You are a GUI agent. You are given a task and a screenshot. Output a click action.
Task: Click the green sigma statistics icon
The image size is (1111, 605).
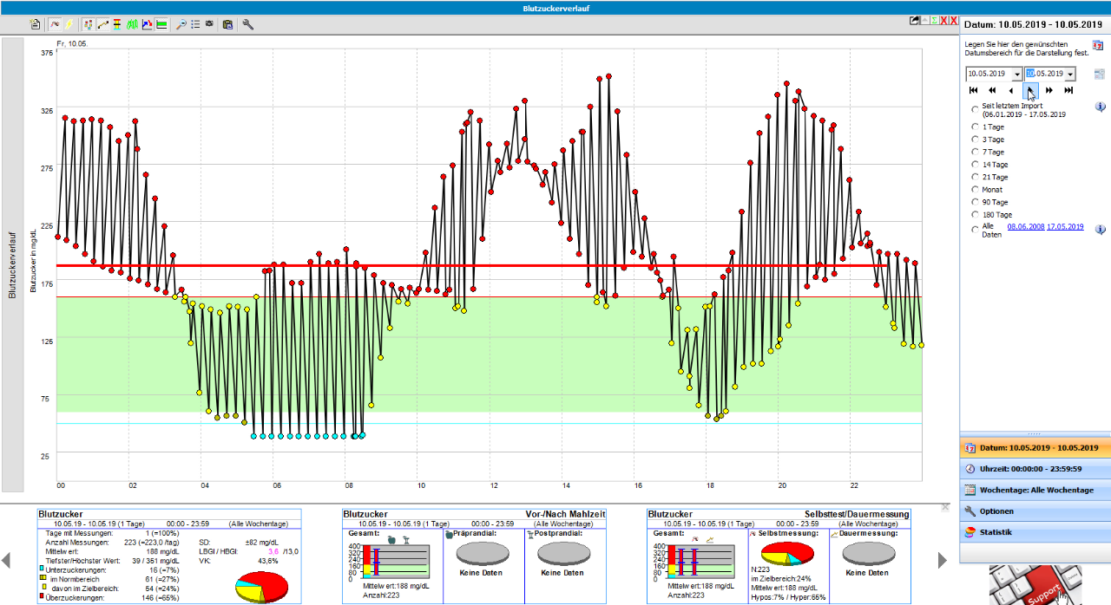(x=934, y=20)
